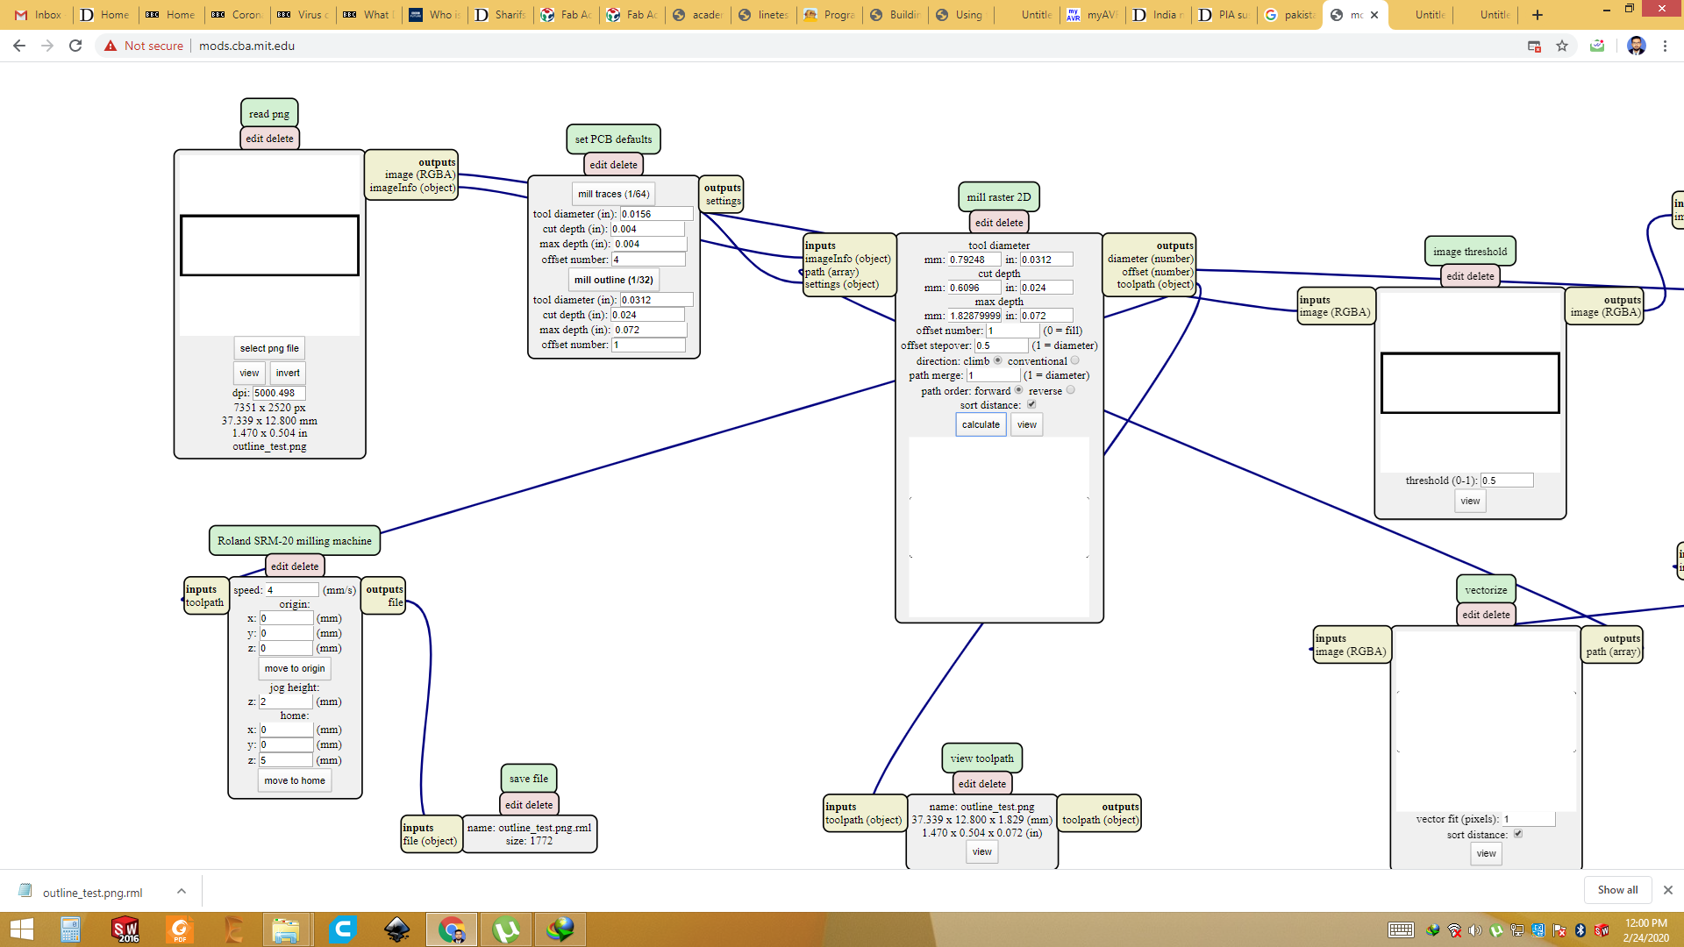Open uTorrent from the taskbar
The image size is (1684, 947).
coord(506,929)
